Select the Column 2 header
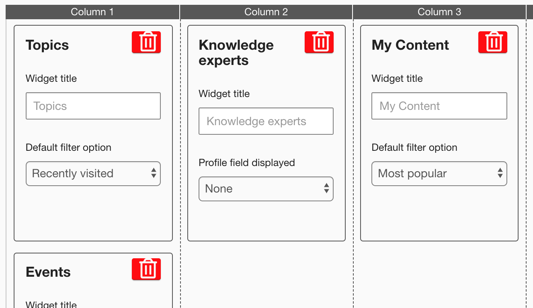 266,12
